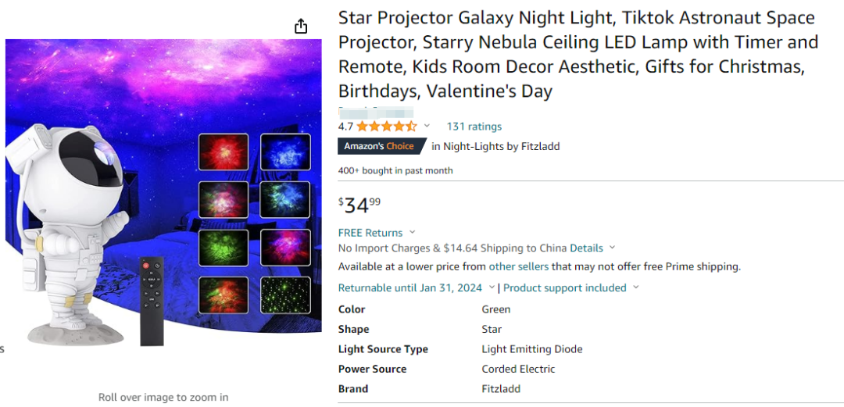Click the Amazon's Choice badge
This screenshot has width=844, height=407.
tap(380, 146)
